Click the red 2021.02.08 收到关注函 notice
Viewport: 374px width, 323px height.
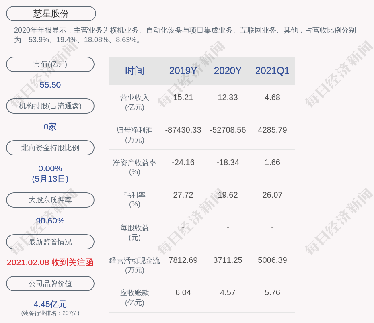pyautogui.click(x=50, y=262)
